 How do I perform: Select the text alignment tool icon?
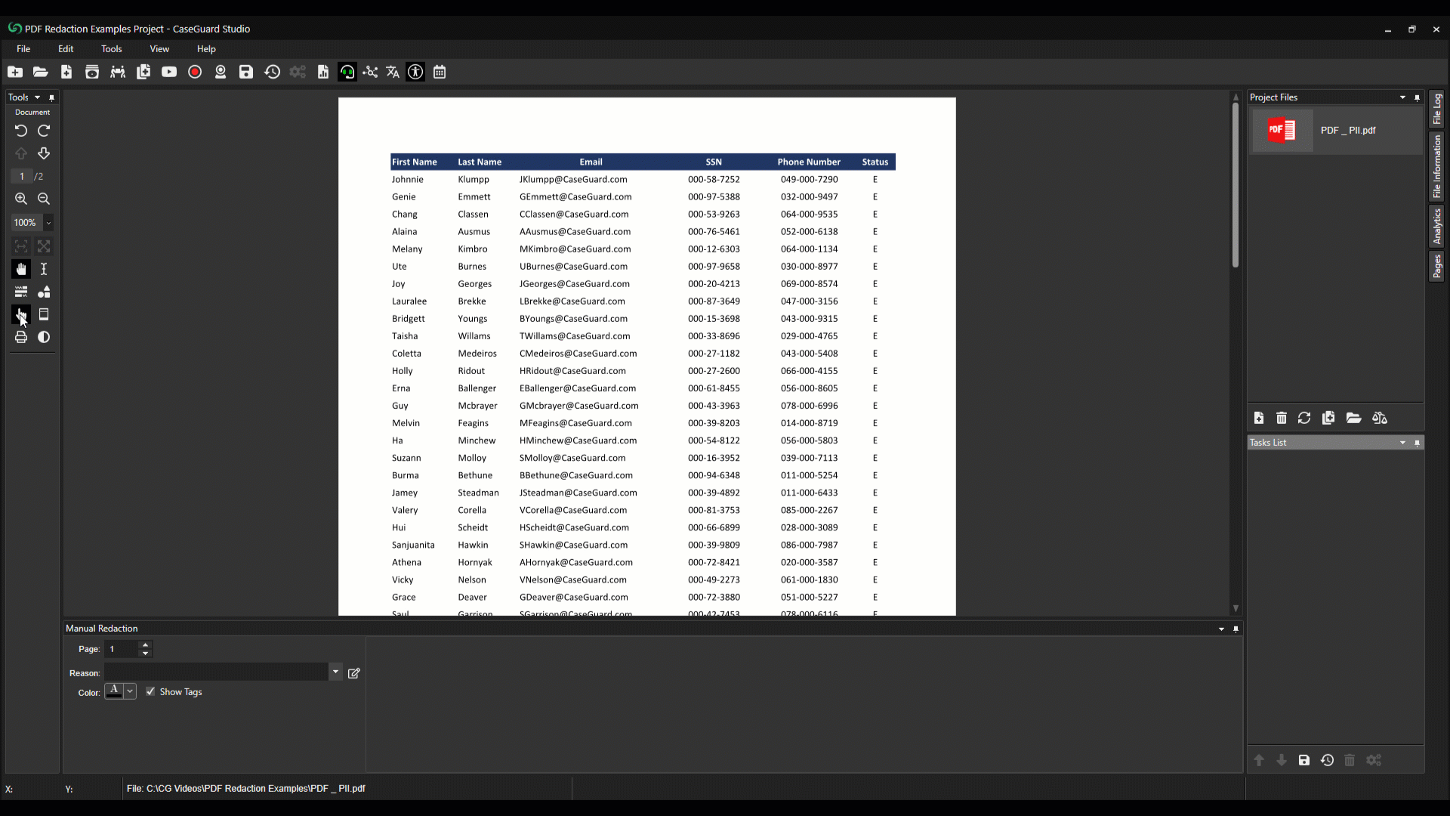pyautogui.click(x=20, y=291)
